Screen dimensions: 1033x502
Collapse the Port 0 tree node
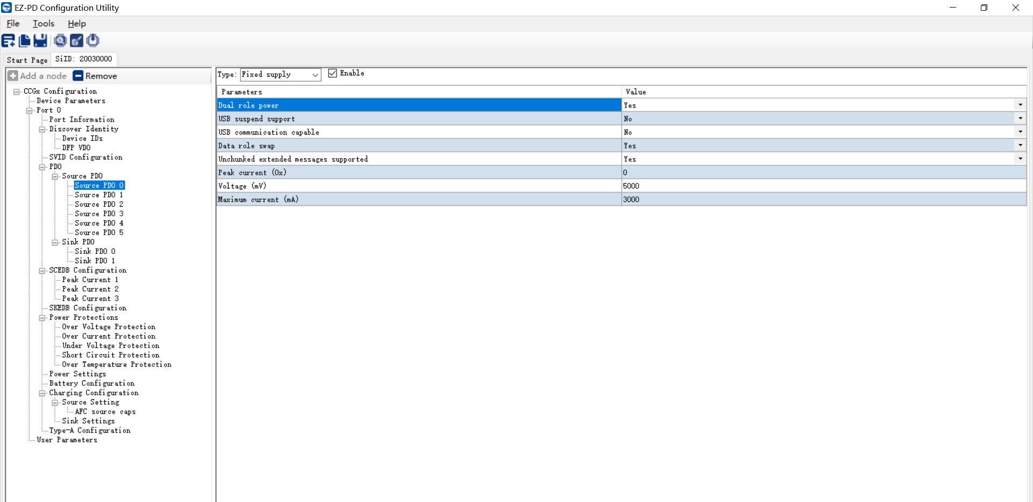pos(30,111)
